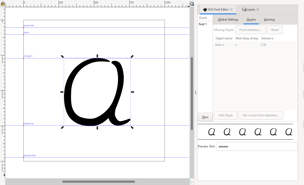Click the top-left diagonal resize handle
This screenshot has height=185, width=304.
[x=62, y=56]
